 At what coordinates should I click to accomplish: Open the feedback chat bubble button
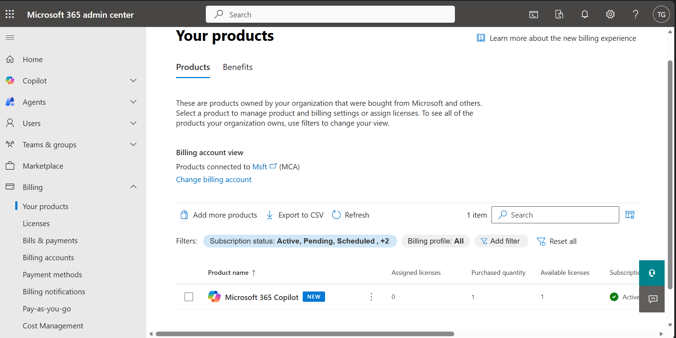coord(652,299)
